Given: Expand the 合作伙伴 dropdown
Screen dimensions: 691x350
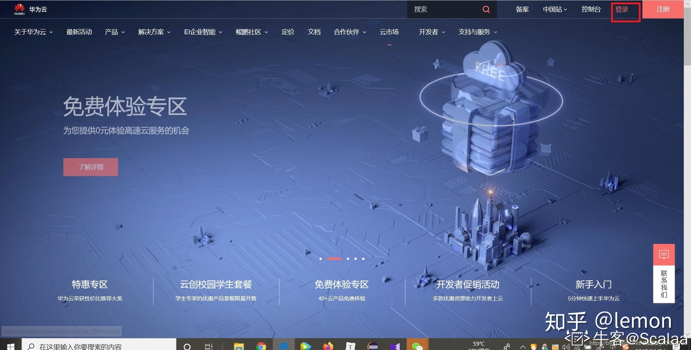Looking at the screenshot, I should pos(350,32).
